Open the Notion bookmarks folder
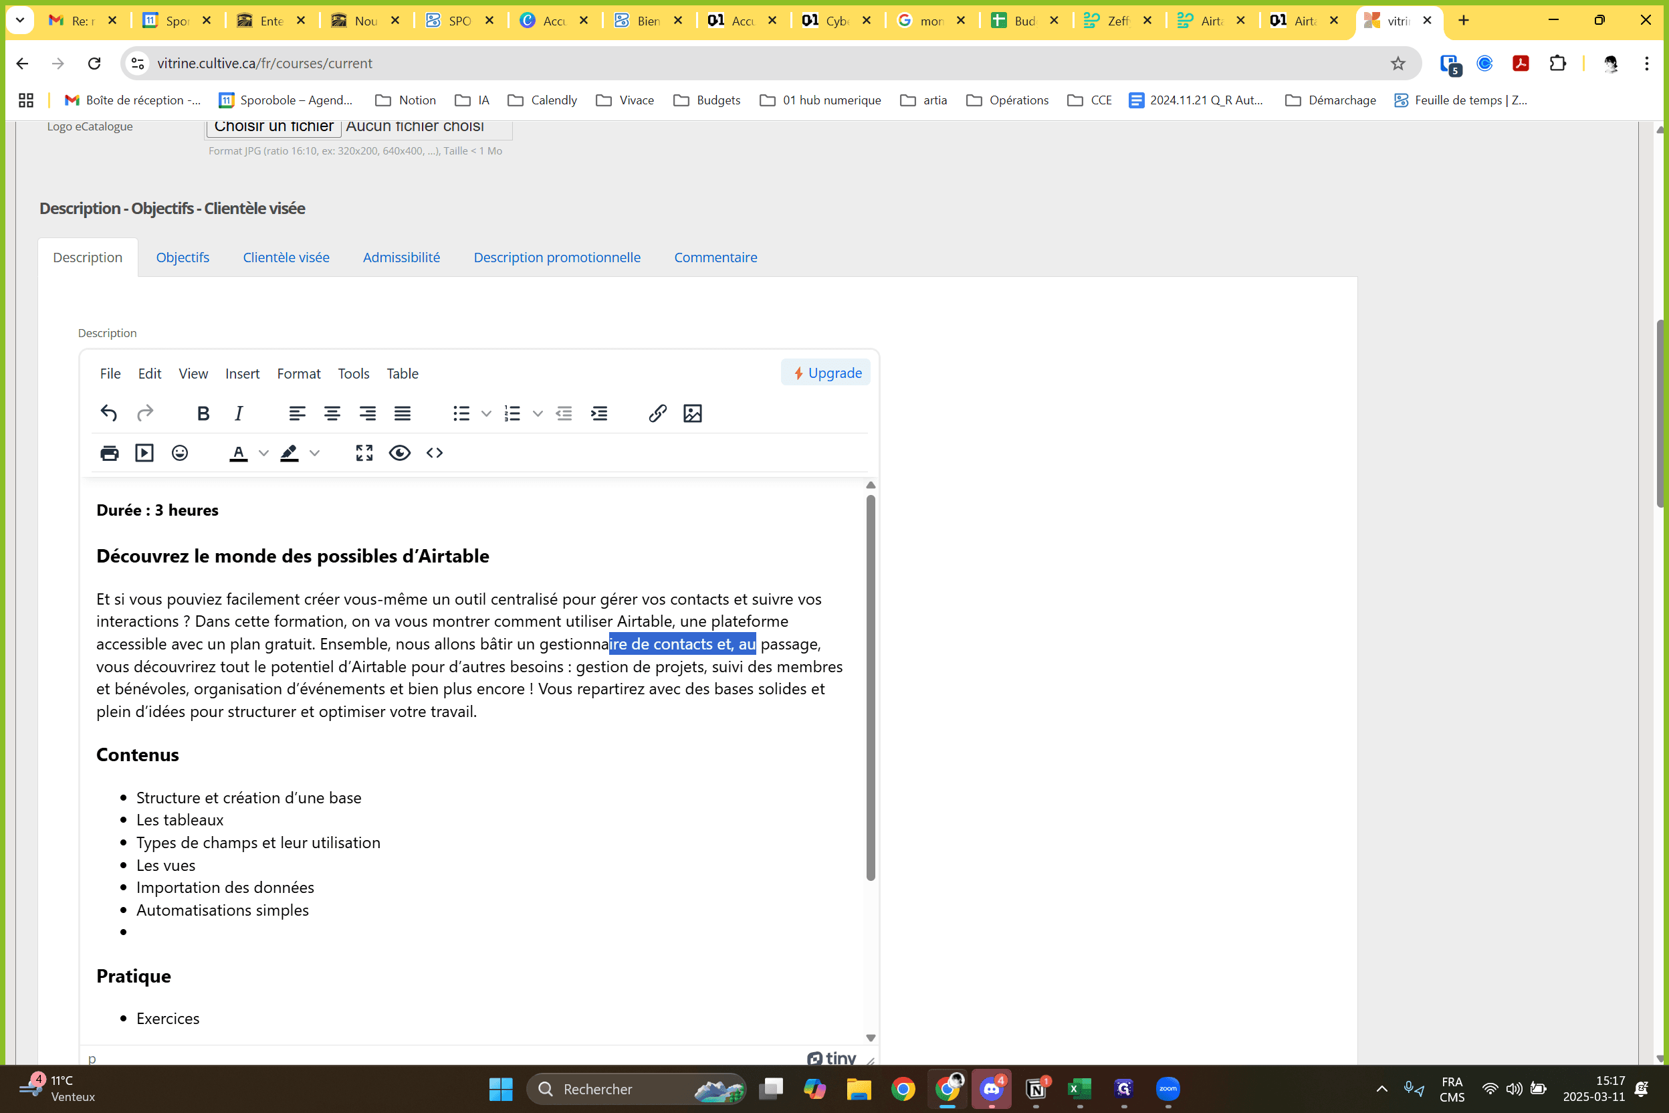 (405, 100)
